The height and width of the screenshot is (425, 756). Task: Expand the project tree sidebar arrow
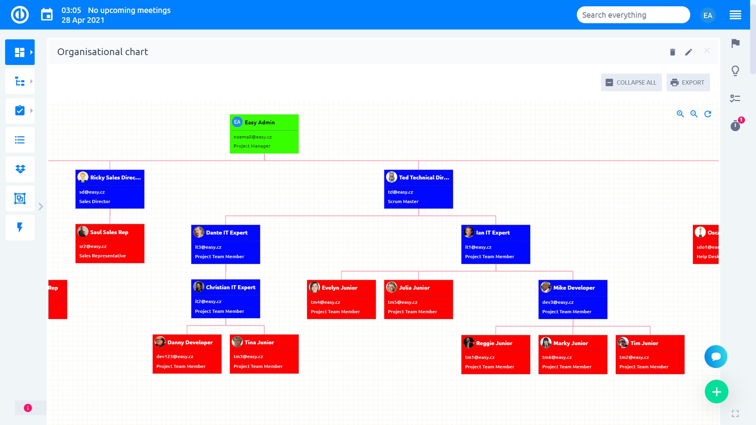pyautogui.click(x=31, y=81)
